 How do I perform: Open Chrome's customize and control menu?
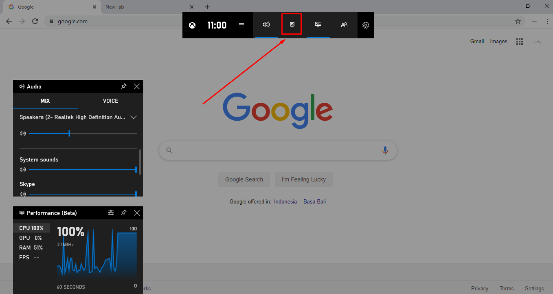pos(547,21)
